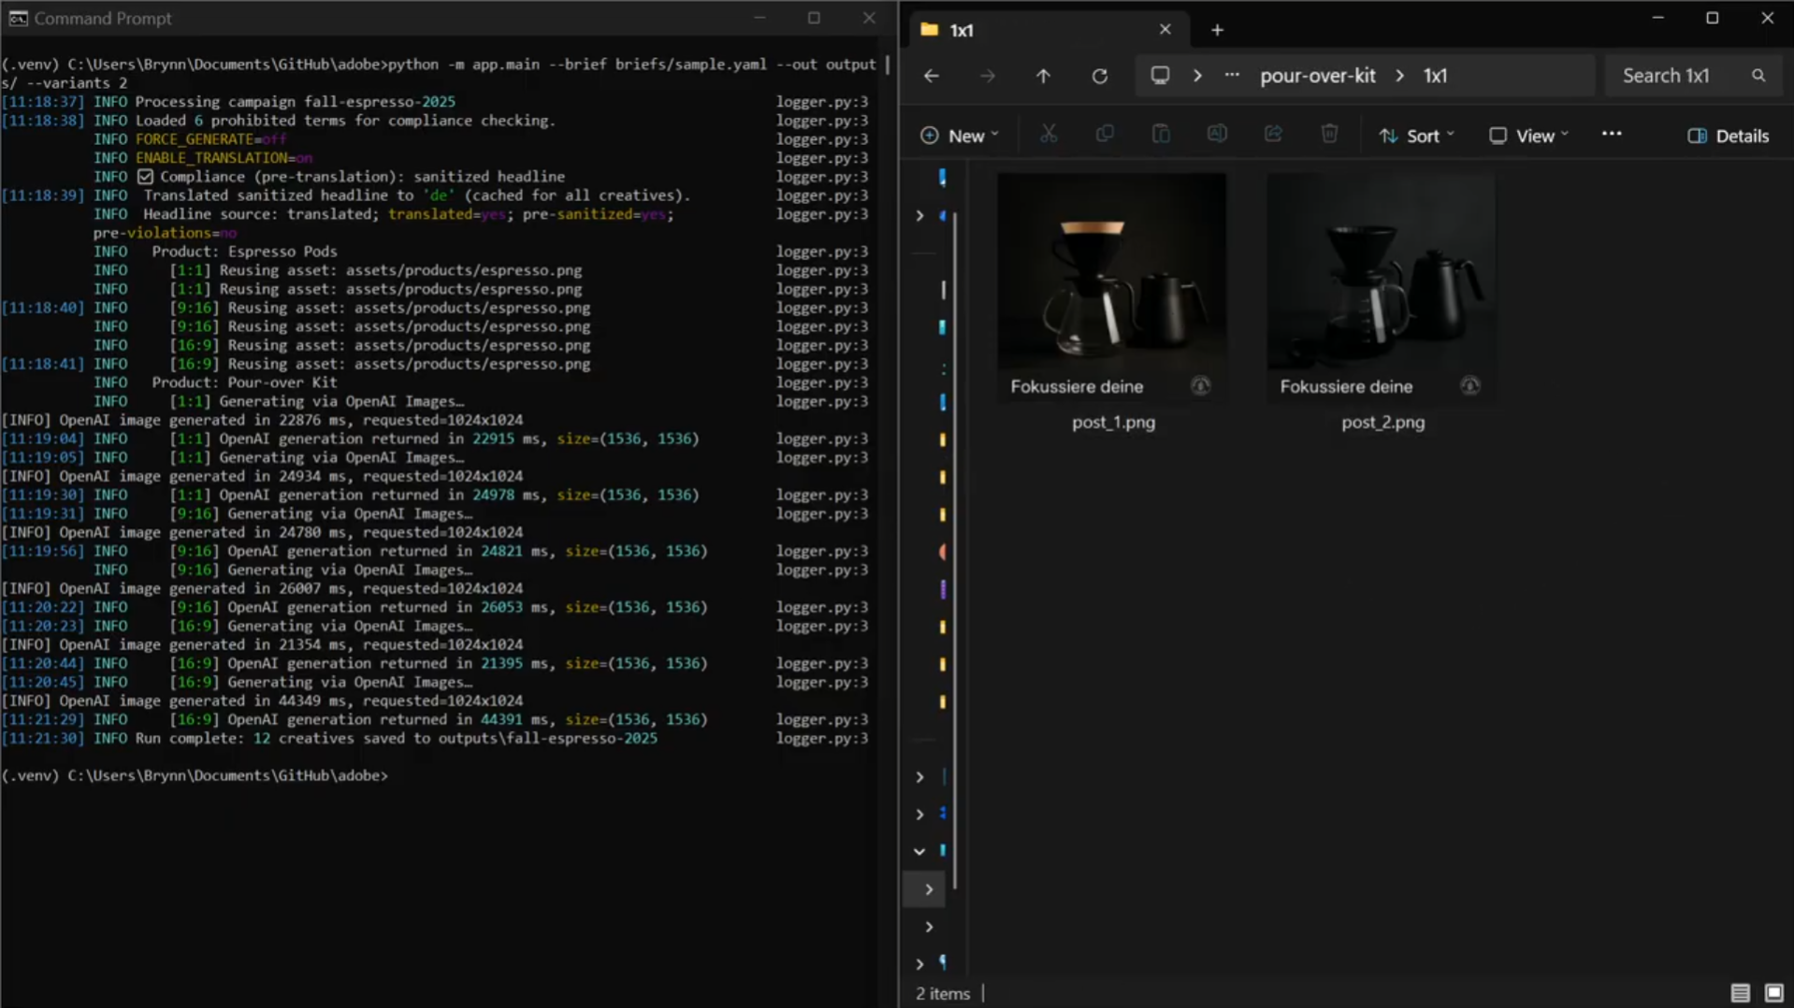Open the View layout dropdown

pos(1528,136)
